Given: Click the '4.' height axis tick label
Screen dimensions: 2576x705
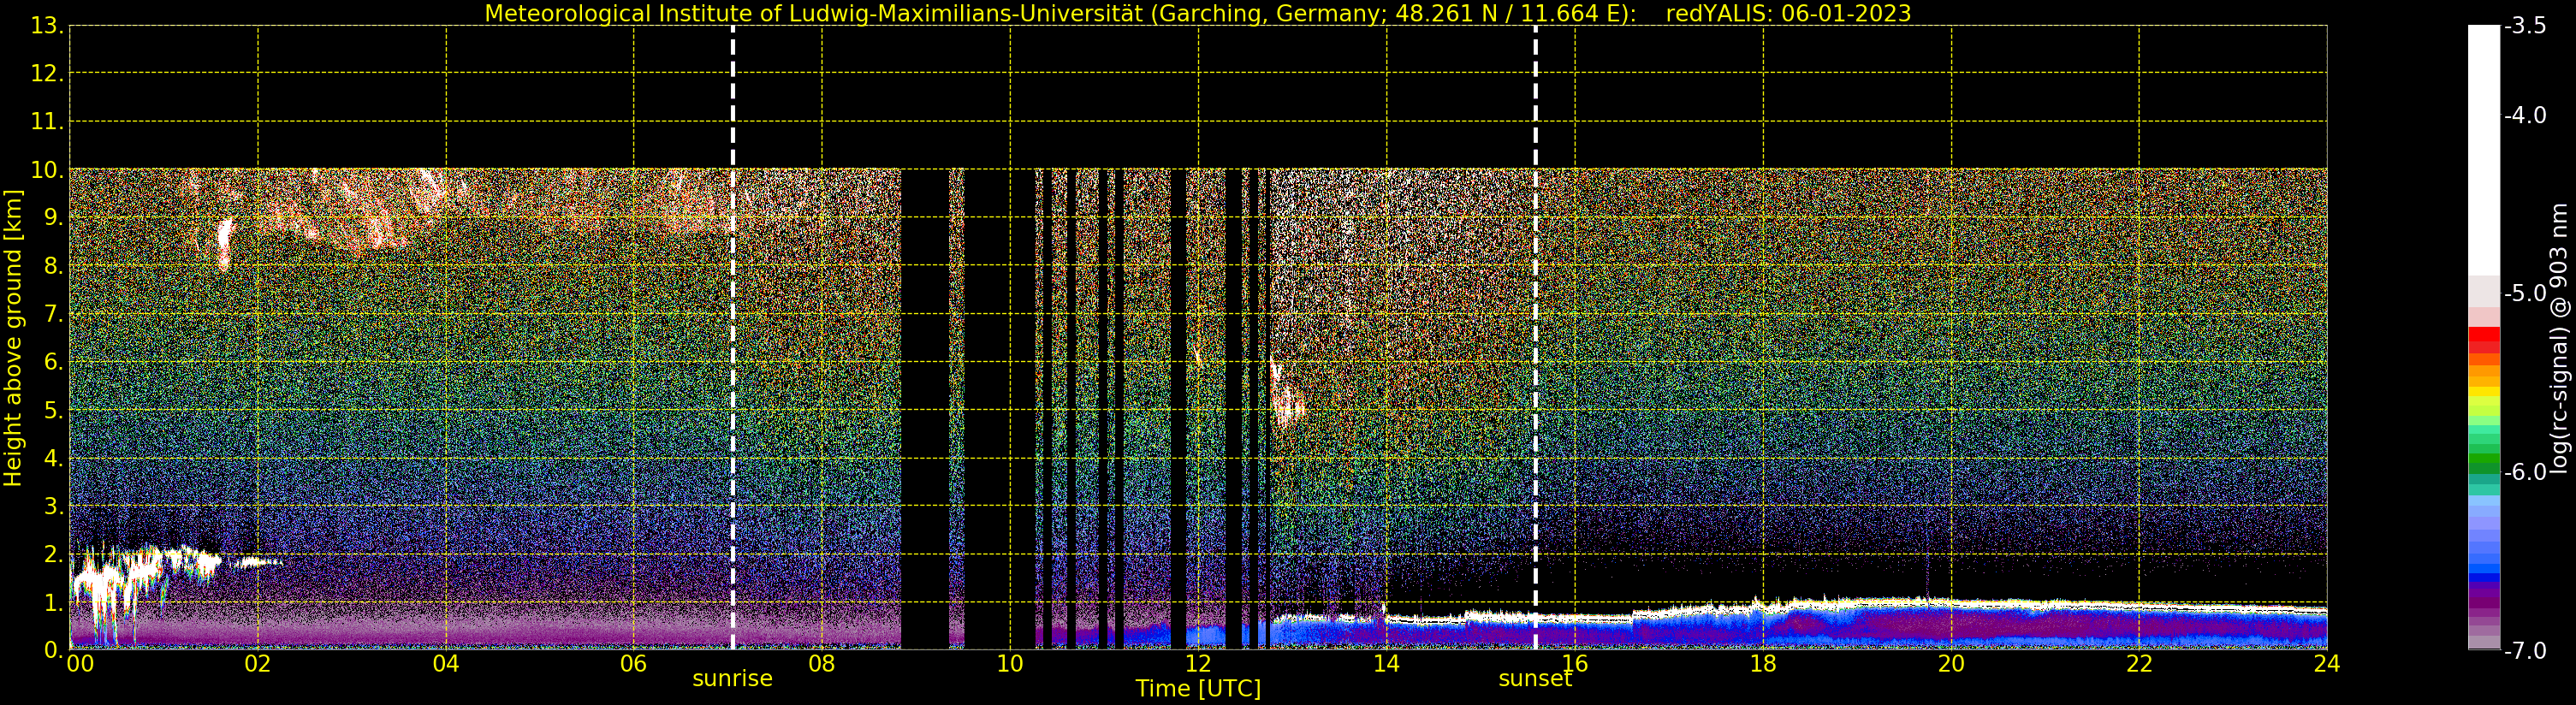Looking at the screenshot, I should click(54, 458).
